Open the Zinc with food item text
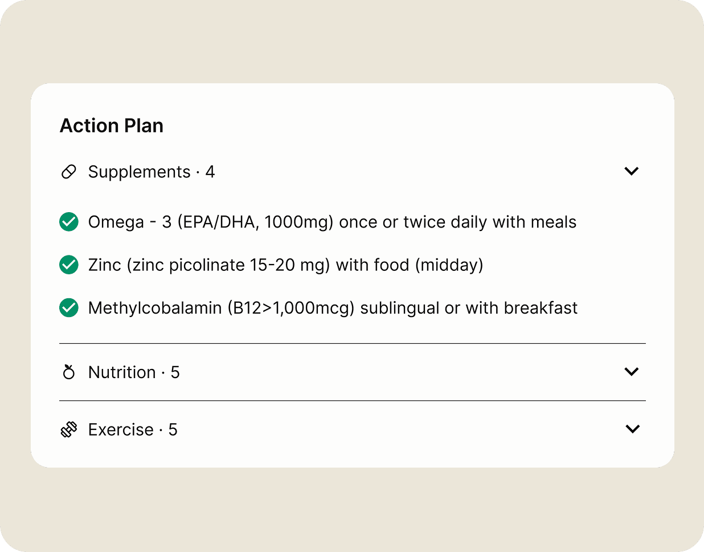 [x=285, y=265]
